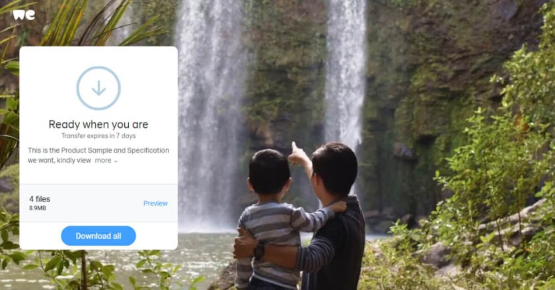Click the right waterfall in the wallpaper
Image resolution: width=555 pixels, height=290 pixels.
345,71
